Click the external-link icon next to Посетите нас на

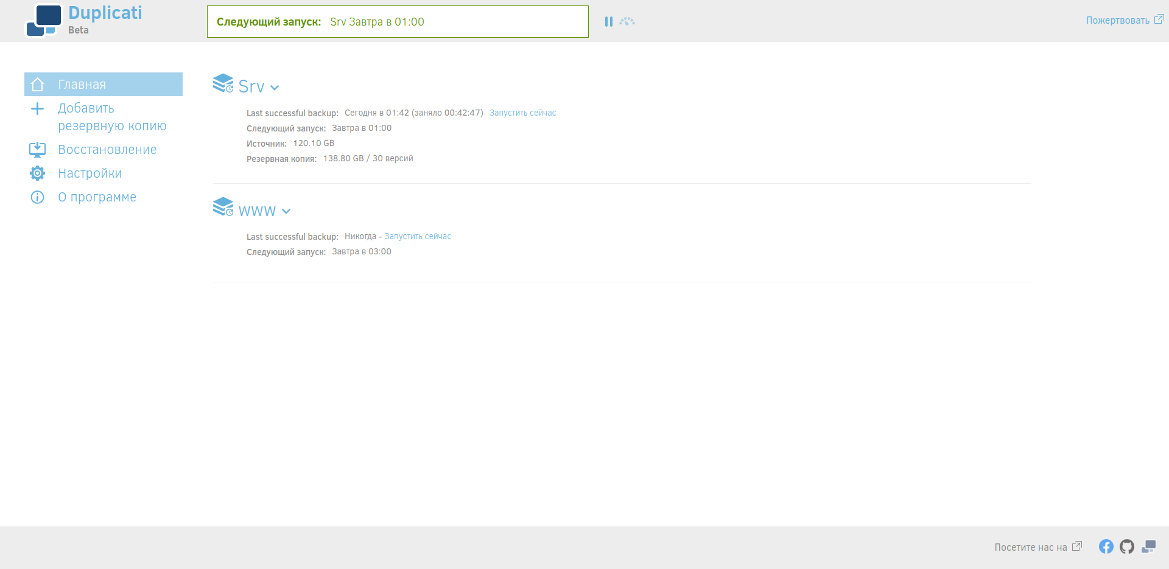pyautogui.click(x=1077, y=546)
